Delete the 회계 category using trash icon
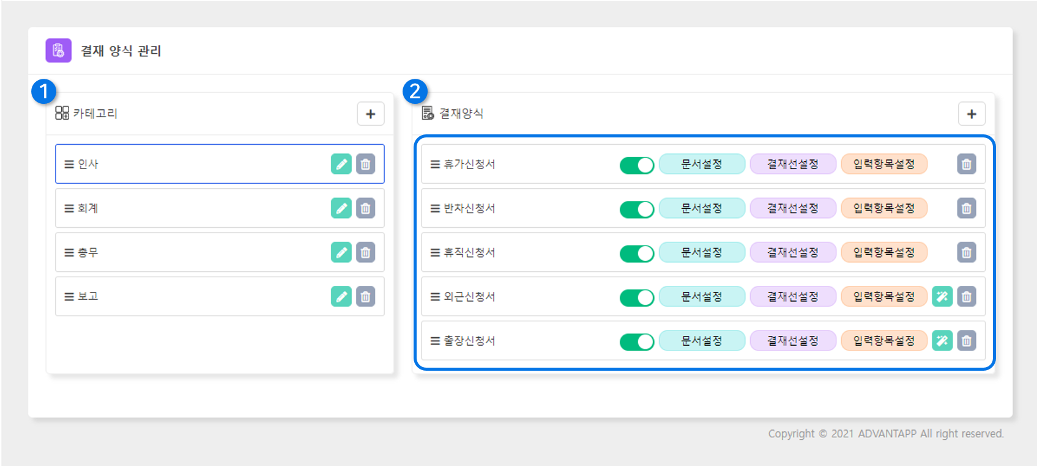 (365, 208)
